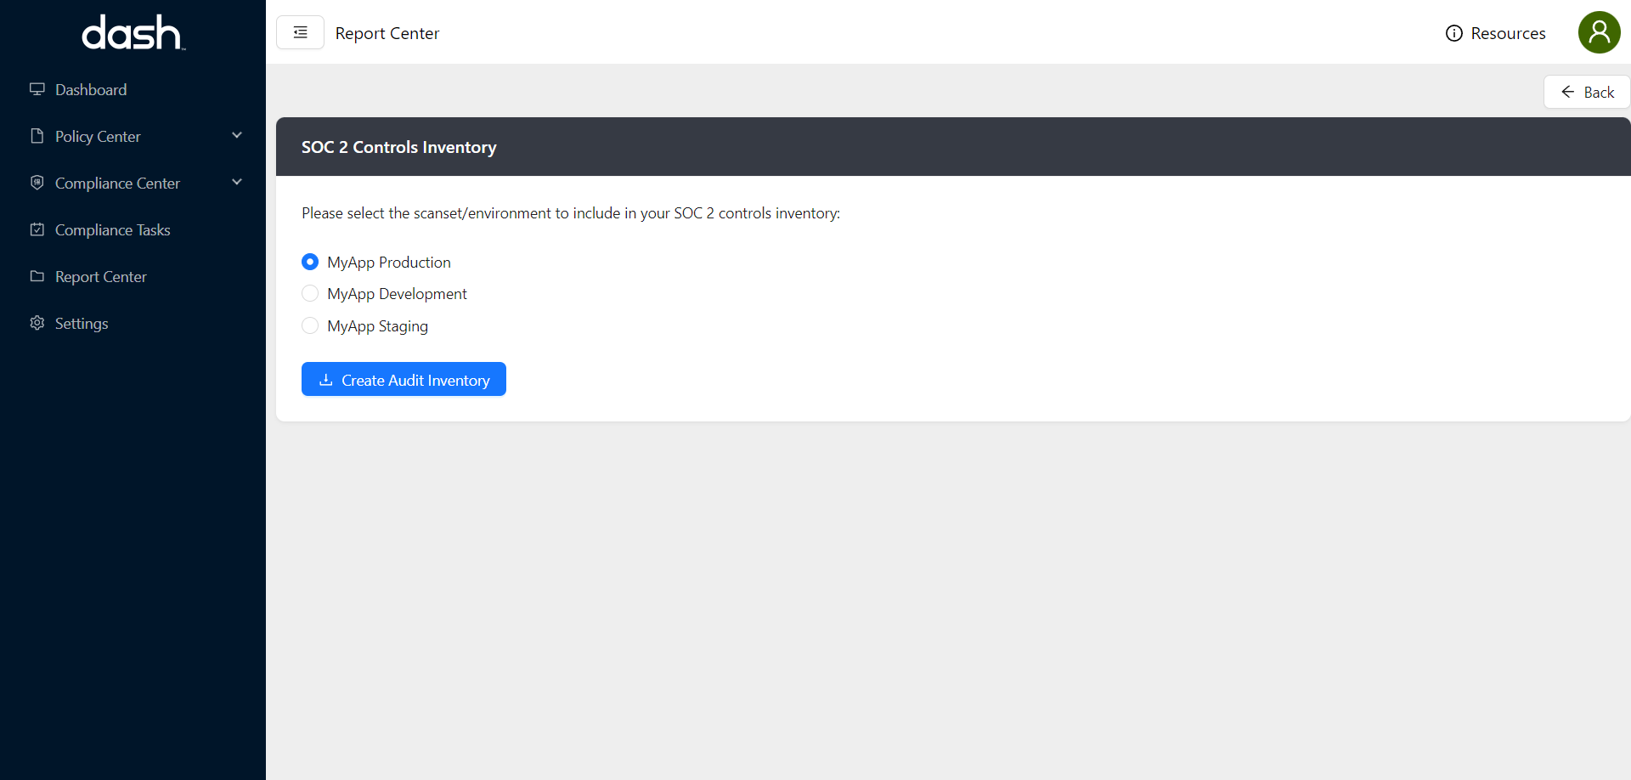The height and width of the screenshot is (780, 1631).
Task: Navigate to Compliance Tasks in the sidebar
Action: click(x=113, y=229)
